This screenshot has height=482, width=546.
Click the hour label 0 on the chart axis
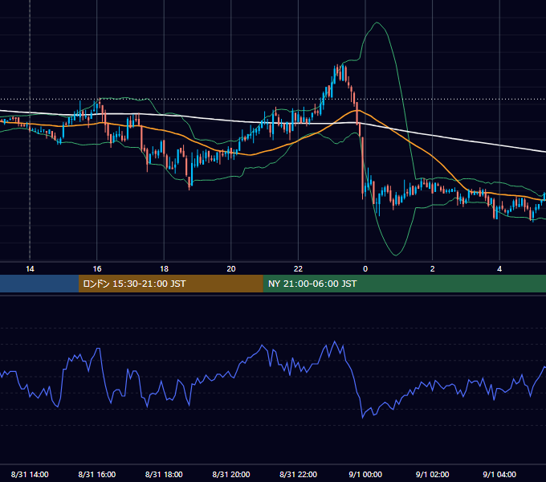(x=365, y=269)
